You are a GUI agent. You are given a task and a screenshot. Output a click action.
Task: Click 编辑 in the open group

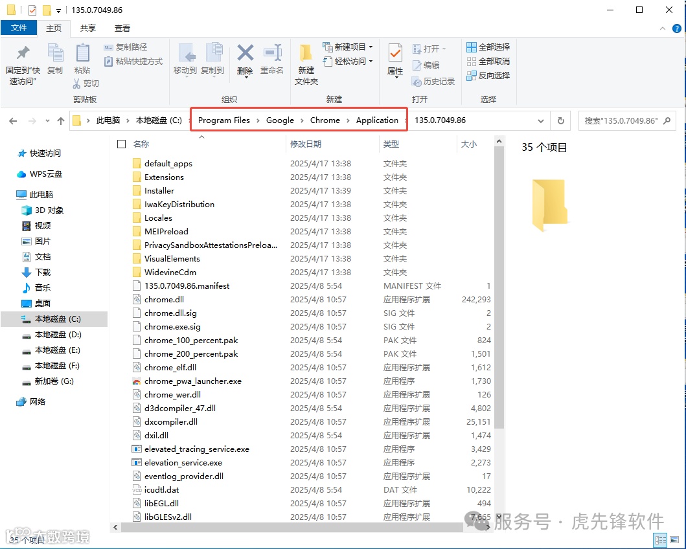(426, 65)
